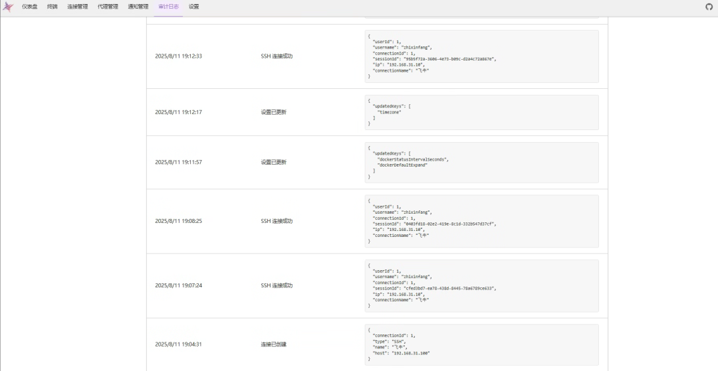Click the active 审计日志 audit log tab
The width and height of the screenshot is (718, 371).
click(x=168, y=7)
